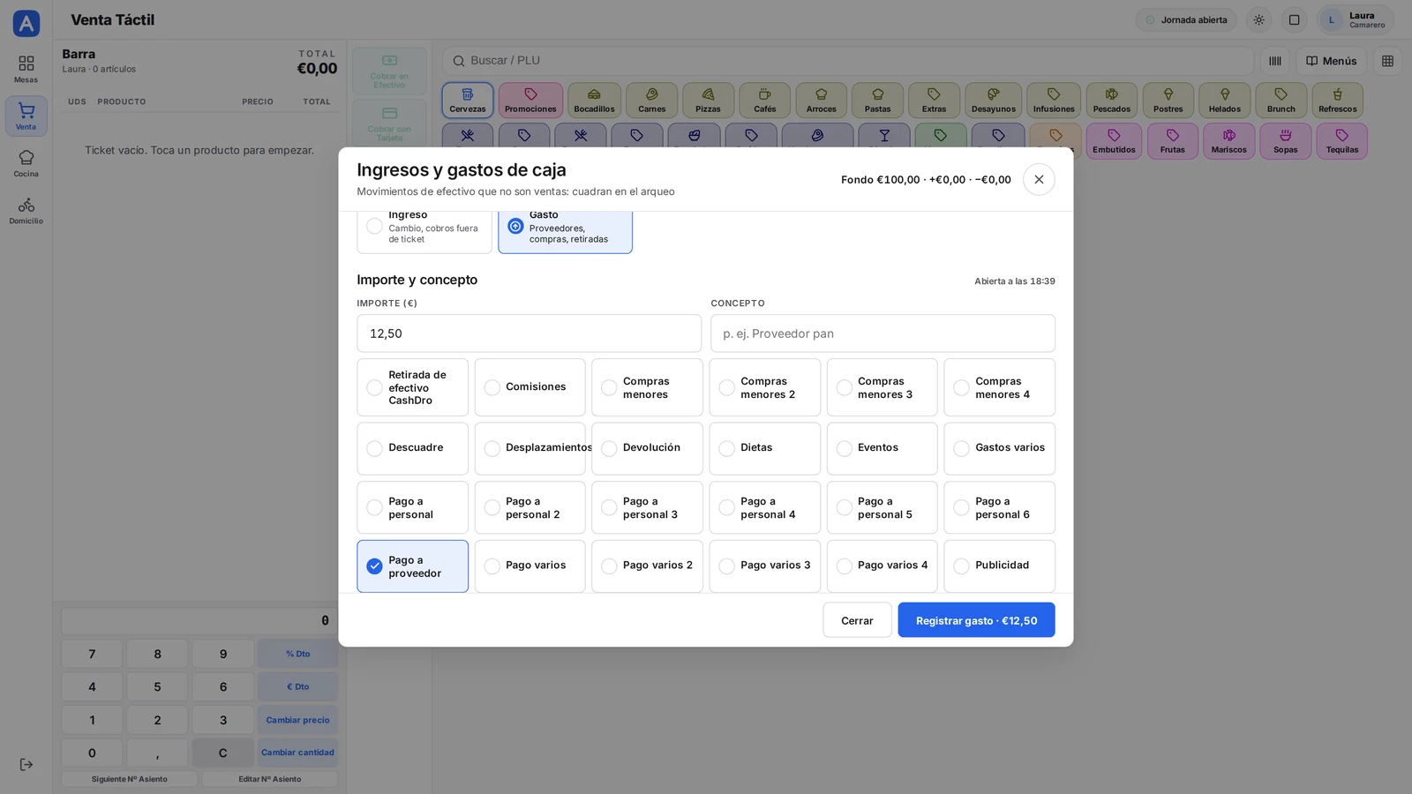This screenshot has width=1412, height=794.
Task: Select the Cervezas category
Action: point(467,101)
